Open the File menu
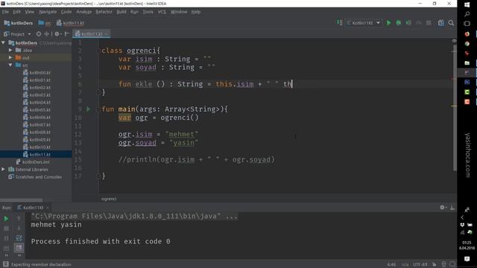This screenshot has width=477, height=268. point(5,12)
